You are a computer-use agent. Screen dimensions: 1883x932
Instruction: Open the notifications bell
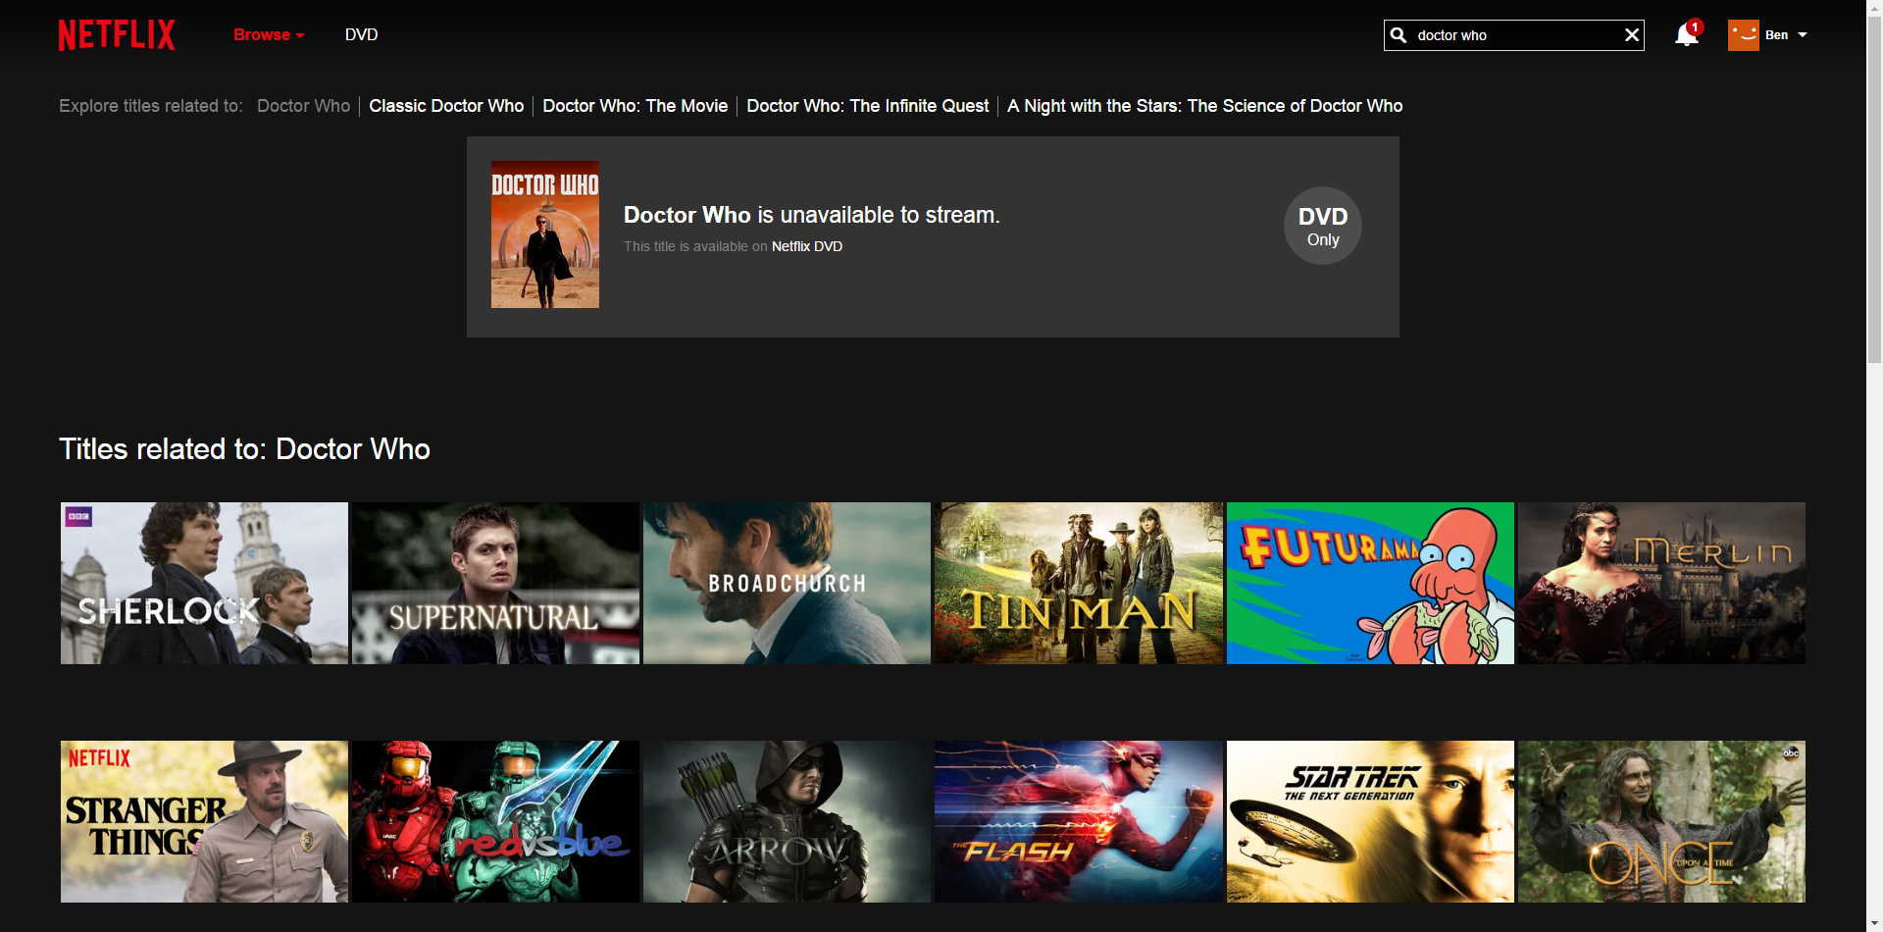[1686, 35]
